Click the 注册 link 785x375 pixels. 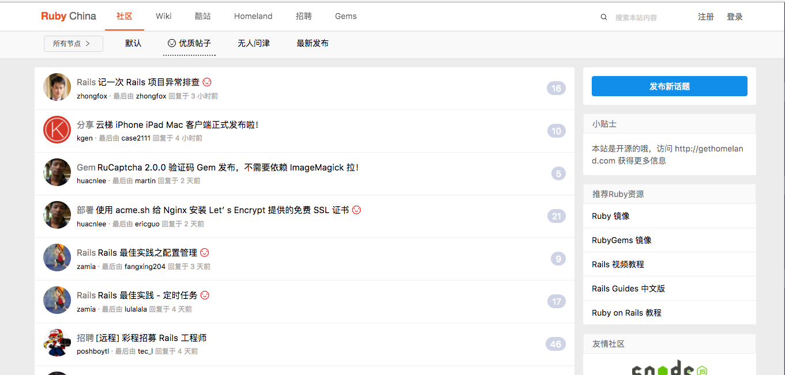706,17
